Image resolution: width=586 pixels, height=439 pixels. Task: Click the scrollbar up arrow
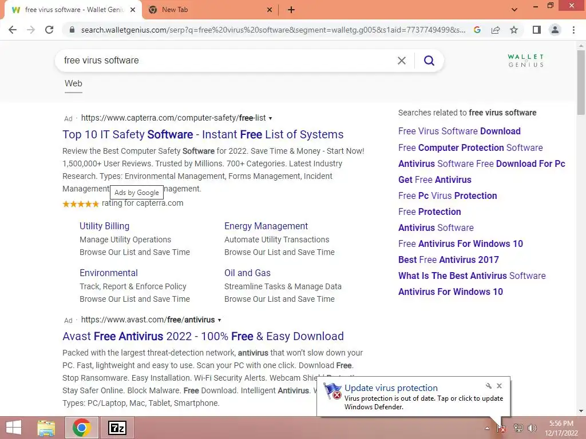[581, 46]
